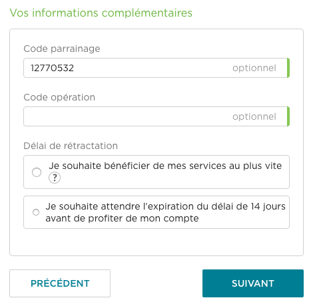Click the "Code opération" label
This screenshot has width=313, height=308.
tap(59, 97)
